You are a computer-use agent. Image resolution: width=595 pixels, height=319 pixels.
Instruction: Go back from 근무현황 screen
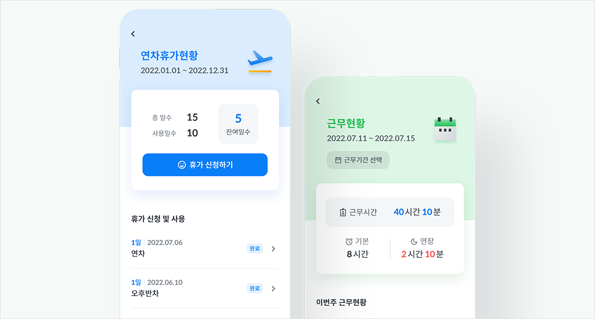click(318, 101)
